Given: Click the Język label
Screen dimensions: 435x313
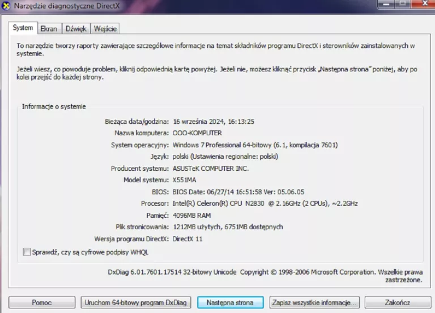Looking at the screenshot, I should click(x=160, y=157).
